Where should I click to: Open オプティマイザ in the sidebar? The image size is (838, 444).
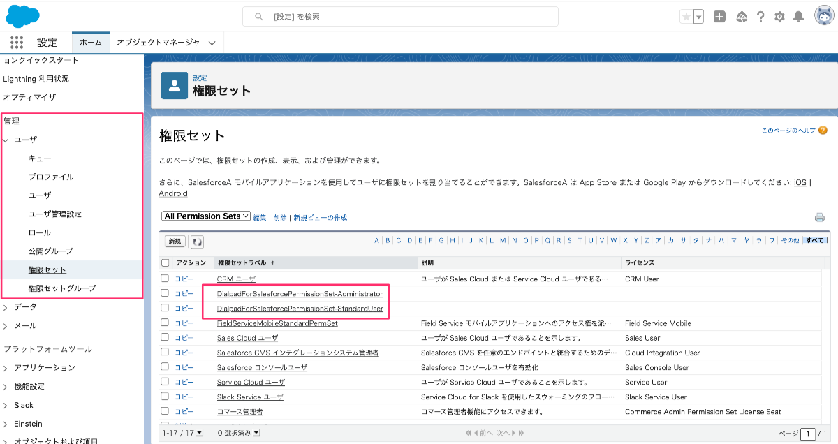[x=29, y=97]
